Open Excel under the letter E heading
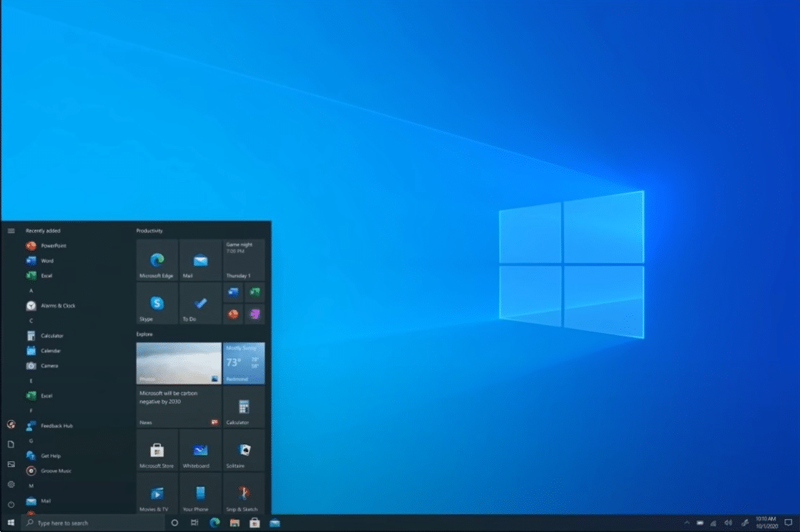Viewport: 800px width, 532px height. (x=39, y=396)
